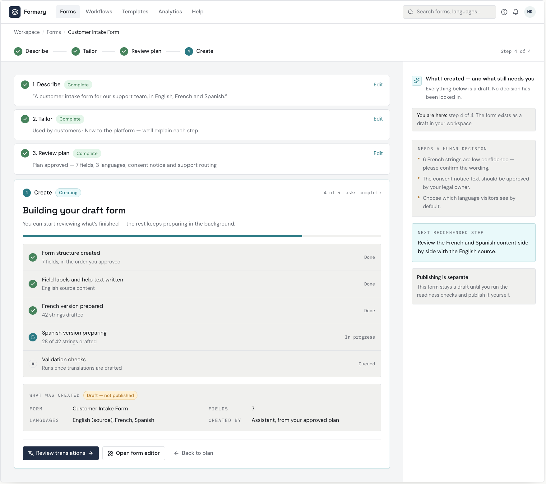Go to the Analytics tab
The width and height of the screenshot is (546, 484).
170,12
